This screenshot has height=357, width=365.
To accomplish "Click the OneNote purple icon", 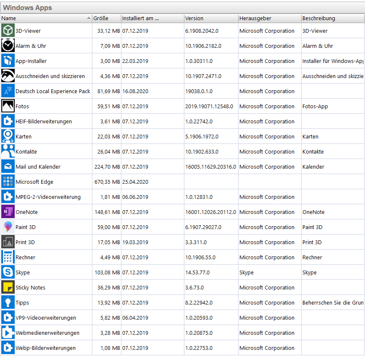I will [x=8, y=212].
